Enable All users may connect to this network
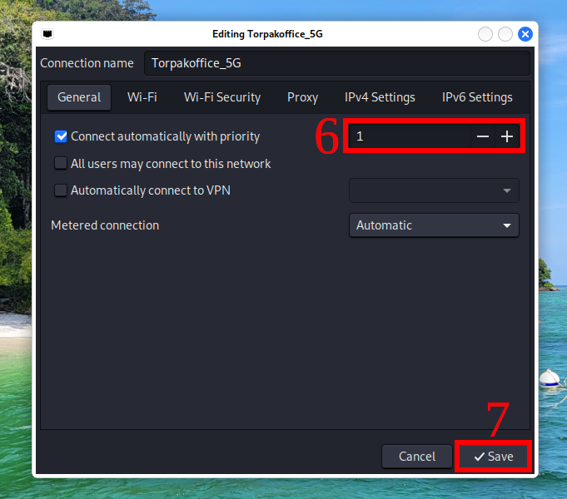 tap(61, 163)
